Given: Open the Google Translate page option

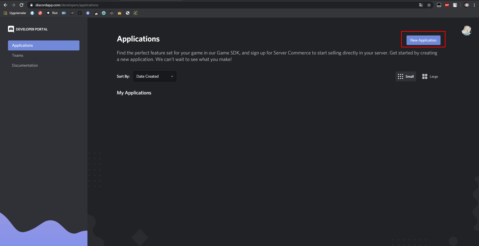Looking at the screenshot, I should click(421, 5).
